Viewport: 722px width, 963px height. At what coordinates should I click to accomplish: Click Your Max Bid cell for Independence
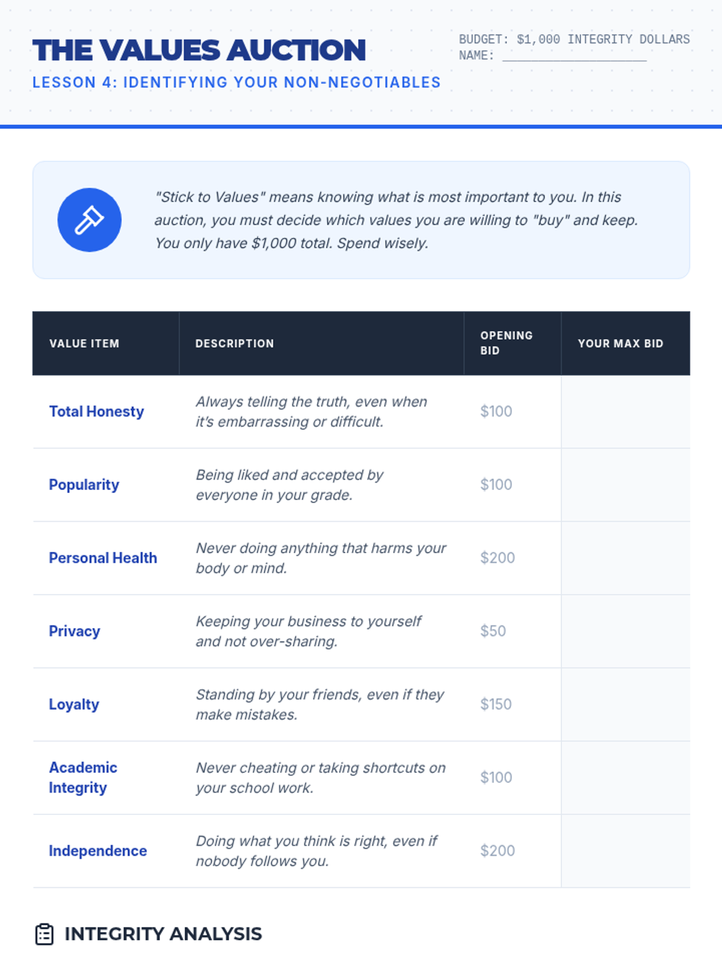pyautogui.click(x=626, y=851)
